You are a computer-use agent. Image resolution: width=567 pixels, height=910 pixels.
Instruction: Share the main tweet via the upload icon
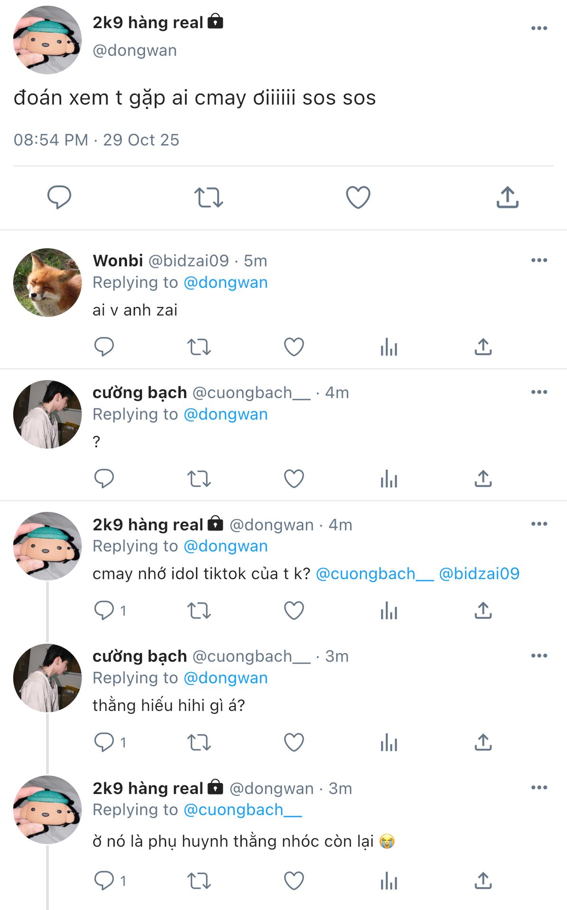pyautogui.click(x=507, y=197)
